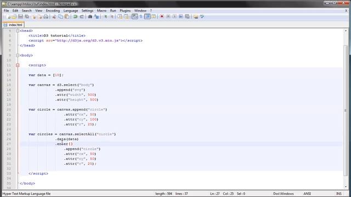
Task: Click the Close document toolbar icon
Action: (x=33, y=17)
